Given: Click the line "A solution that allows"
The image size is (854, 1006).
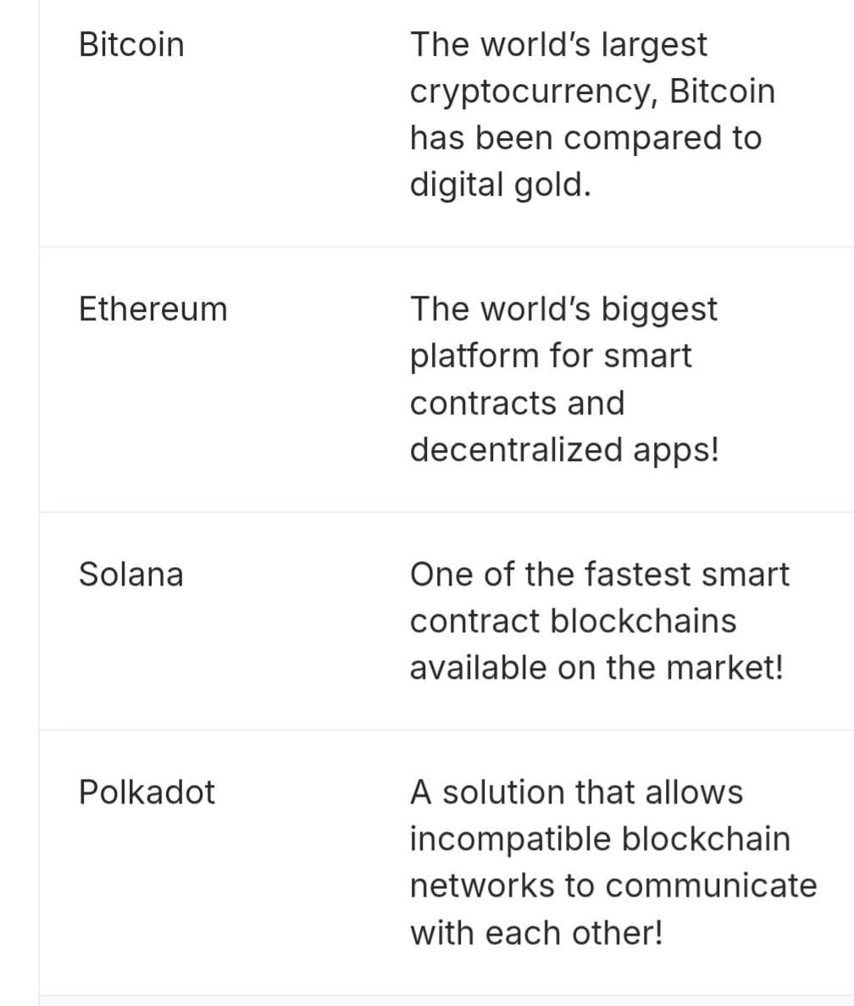Looking at the screenshot, I should click(576, 792).
